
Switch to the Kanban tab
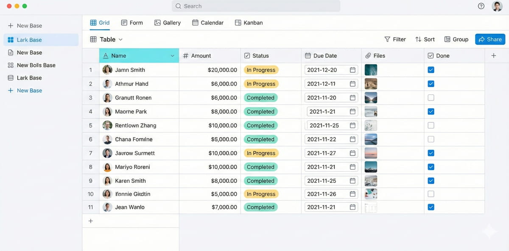coord(249,23)
